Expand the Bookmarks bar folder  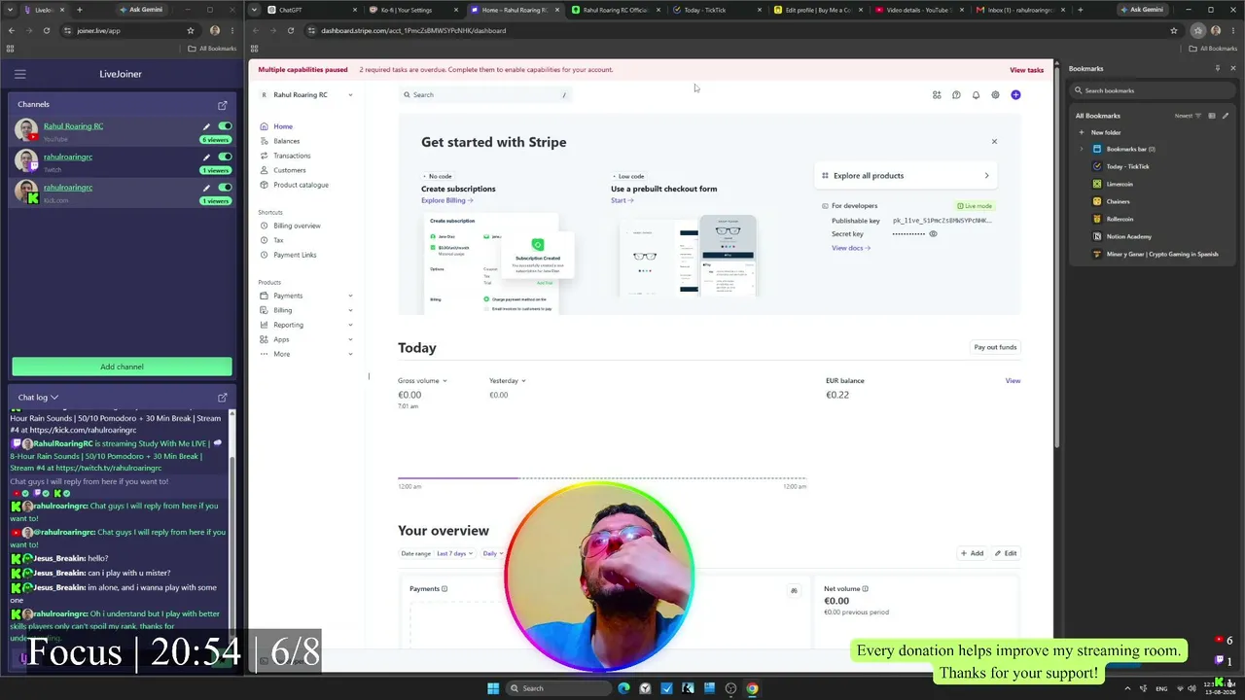[x=1082, y=149]
